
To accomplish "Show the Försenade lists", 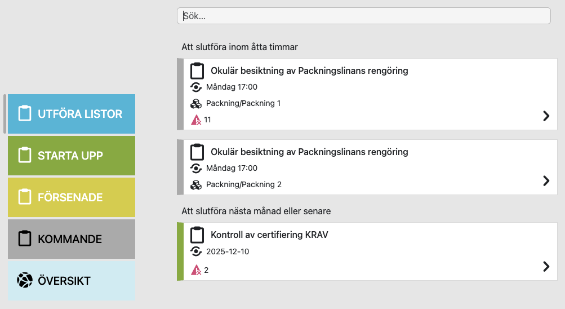I will pyautogui.click(x=70, y=197).
